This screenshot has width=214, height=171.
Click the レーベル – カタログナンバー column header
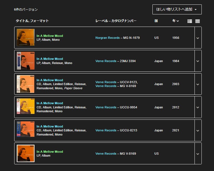116,21
